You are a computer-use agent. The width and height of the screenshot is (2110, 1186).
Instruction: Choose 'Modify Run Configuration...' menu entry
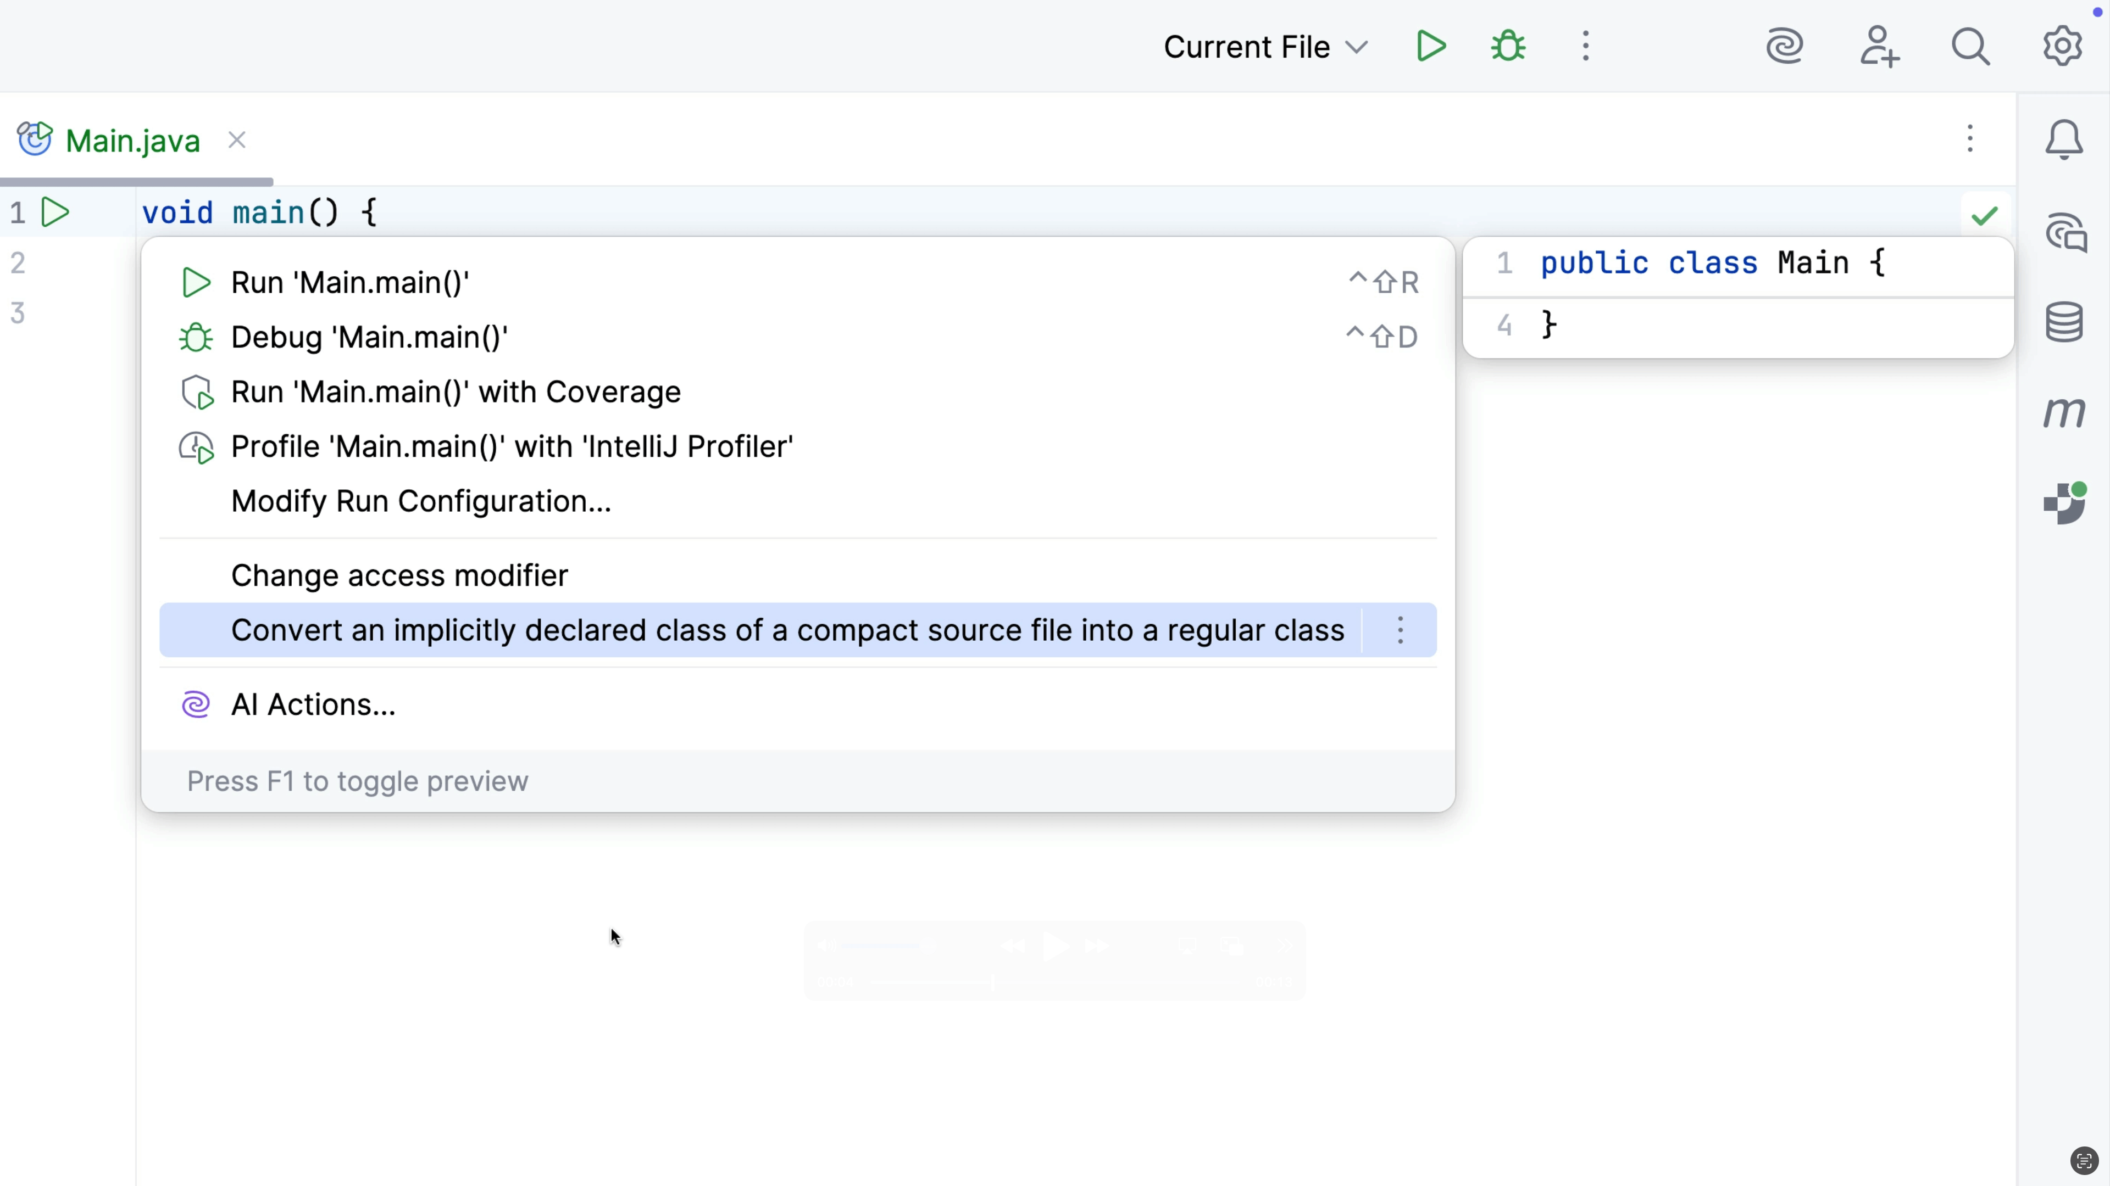pyautogui.click(x=420, y=501)
